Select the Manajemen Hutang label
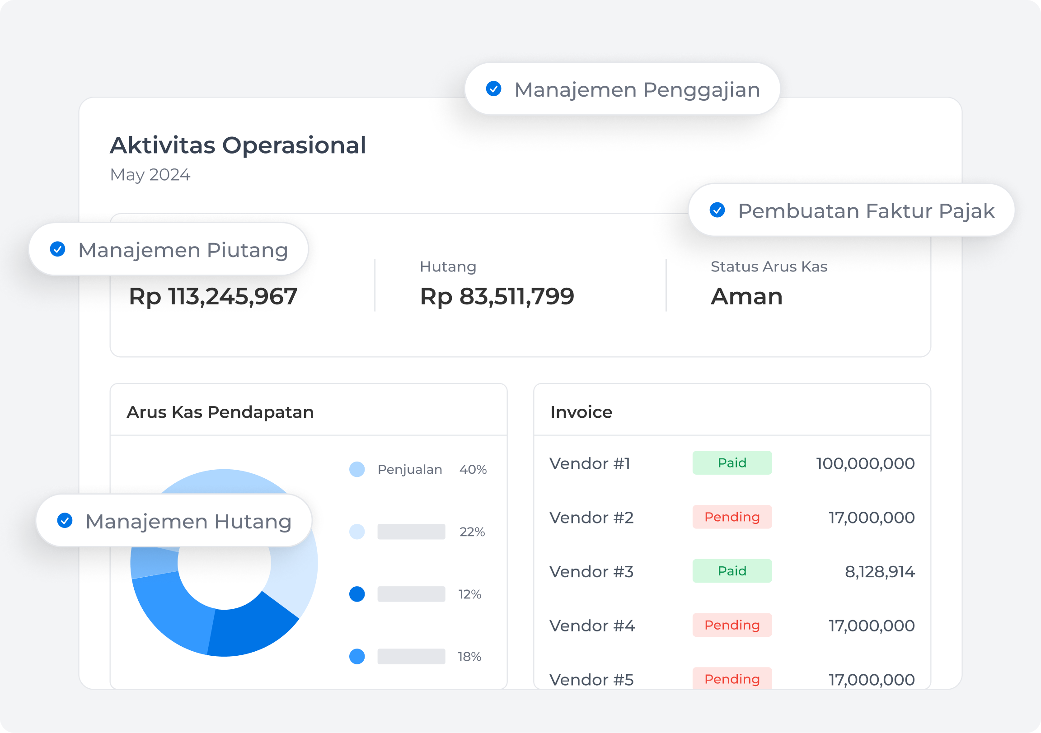Screen dimensions: 1041x733 tap(188, 522)
